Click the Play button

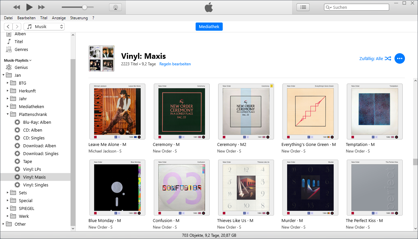[29, 7]
